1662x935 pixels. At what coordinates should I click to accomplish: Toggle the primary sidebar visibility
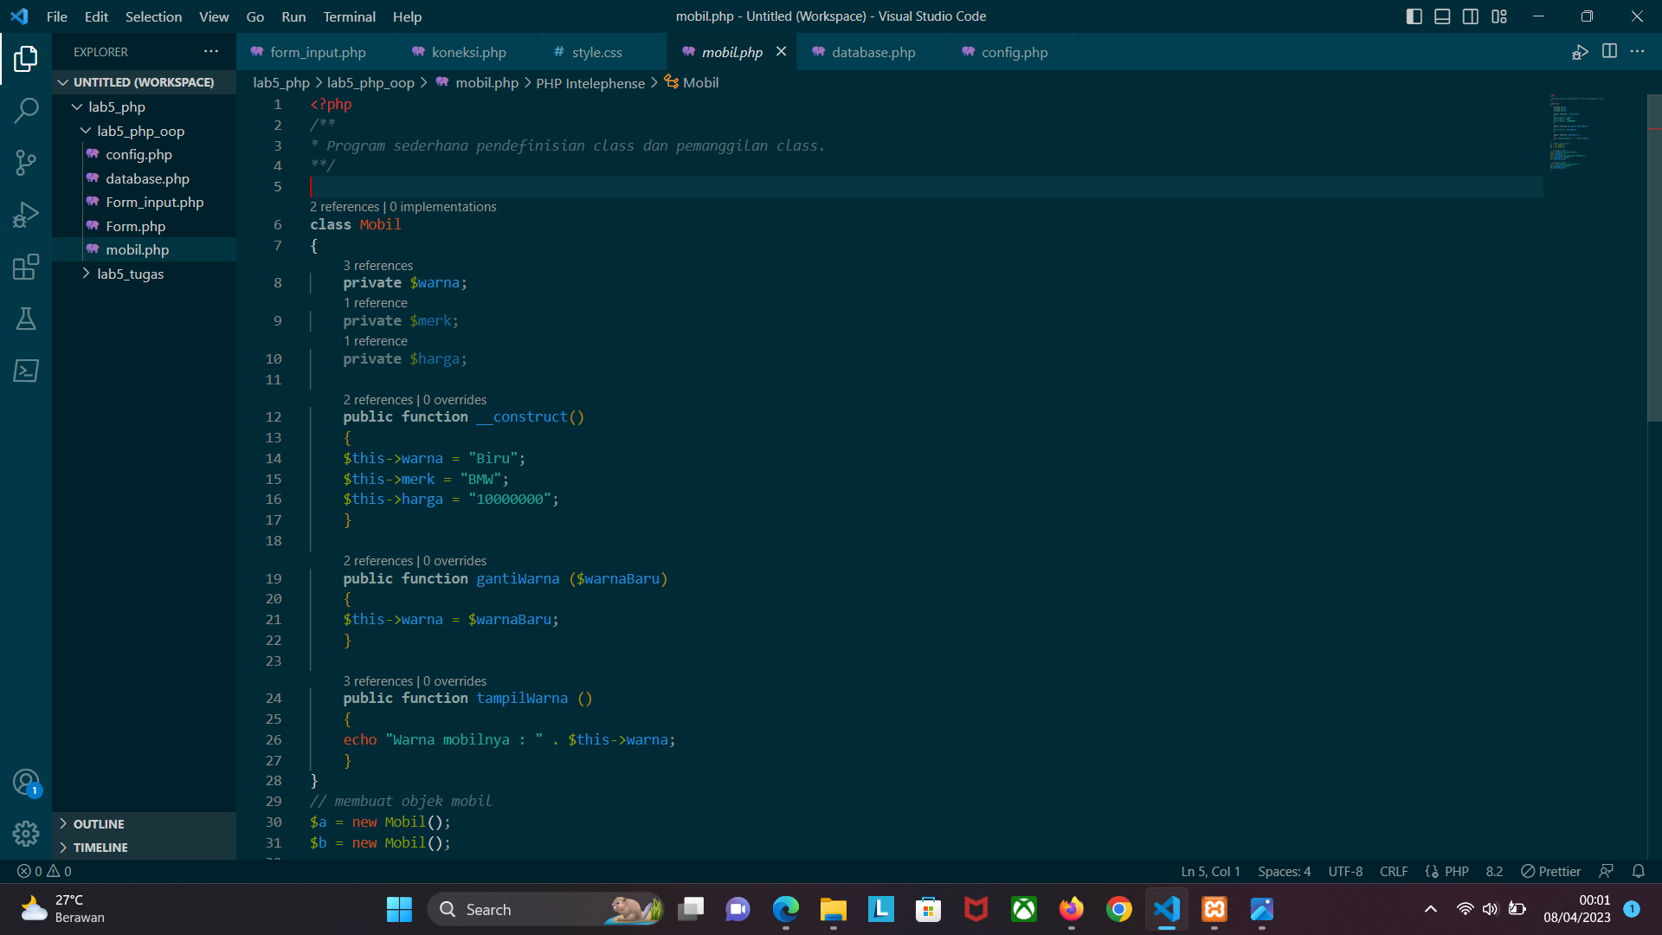(1414, 16)
